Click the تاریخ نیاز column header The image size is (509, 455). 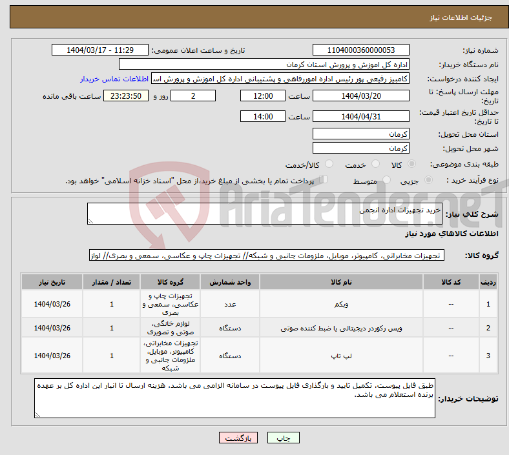[52, 282]
